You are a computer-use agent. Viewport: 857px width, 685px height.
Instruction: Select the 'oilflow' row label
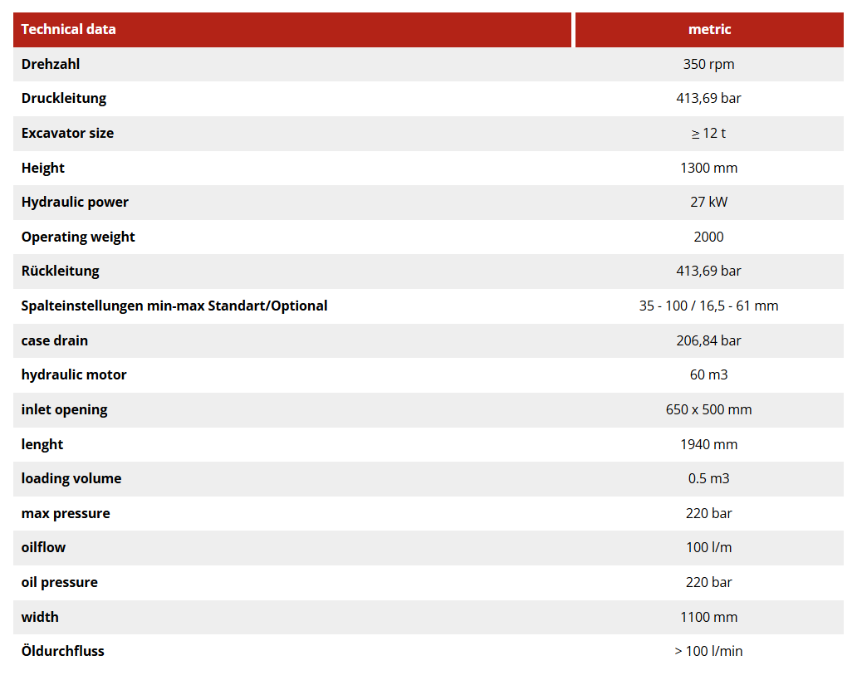point(43,548)
